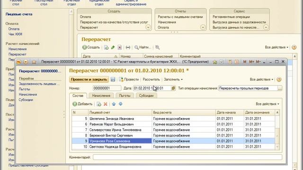Expand the 'Сервис' panel with its round arrow
The width and height of the screenshot is (303, 170).
point(266,27)
